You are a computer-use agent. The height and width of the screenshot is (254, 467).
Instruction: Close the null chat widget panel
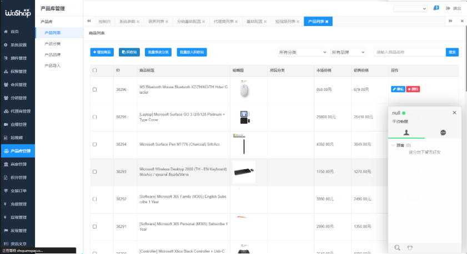454,113
